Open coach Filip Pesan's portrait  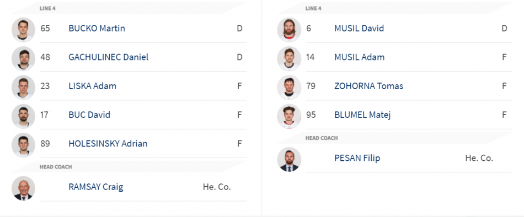tap(289, 159)
